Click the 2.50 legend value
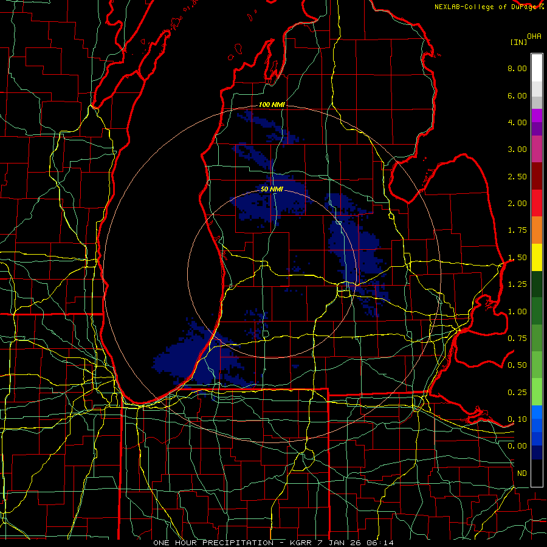The width and height of the screenshot is (547, 547). click(x=517, y=176)
